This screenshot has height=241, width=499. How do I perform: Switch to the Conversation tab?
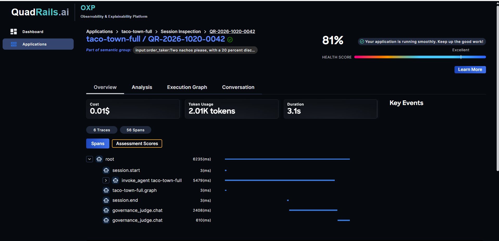point(238,87)
